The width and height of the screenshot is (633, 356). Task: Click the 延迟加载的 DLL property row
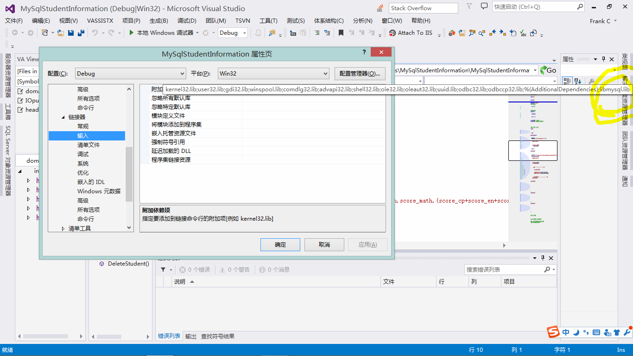pyautogui.click(x=263, y=151)
